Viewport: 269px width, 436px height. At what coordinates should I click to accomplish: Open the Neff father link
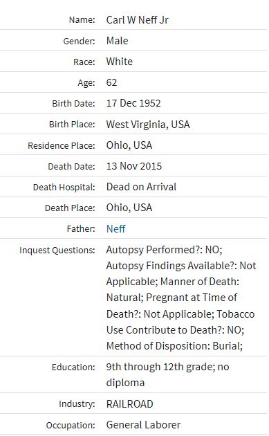(x=115, y=228)
